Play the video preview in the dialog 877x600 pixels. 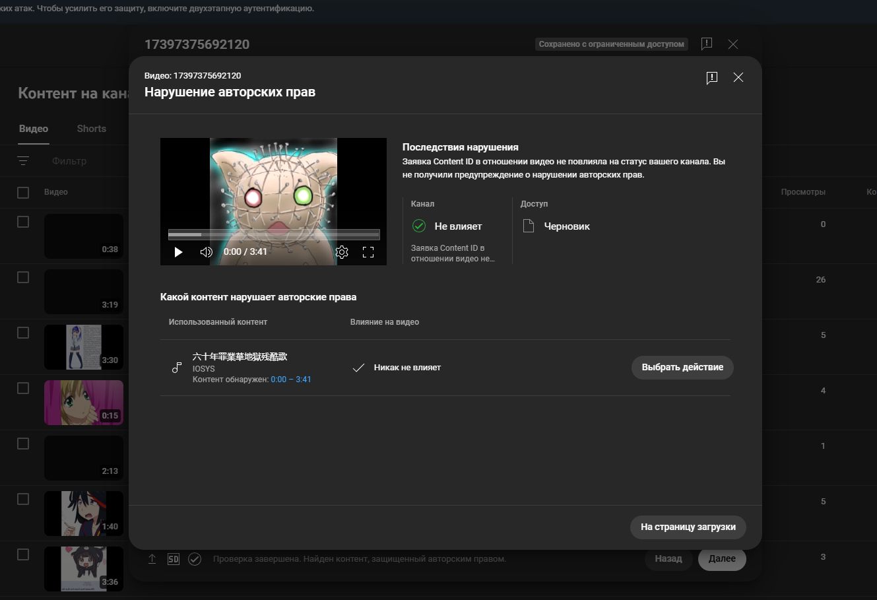coord(178,252)
